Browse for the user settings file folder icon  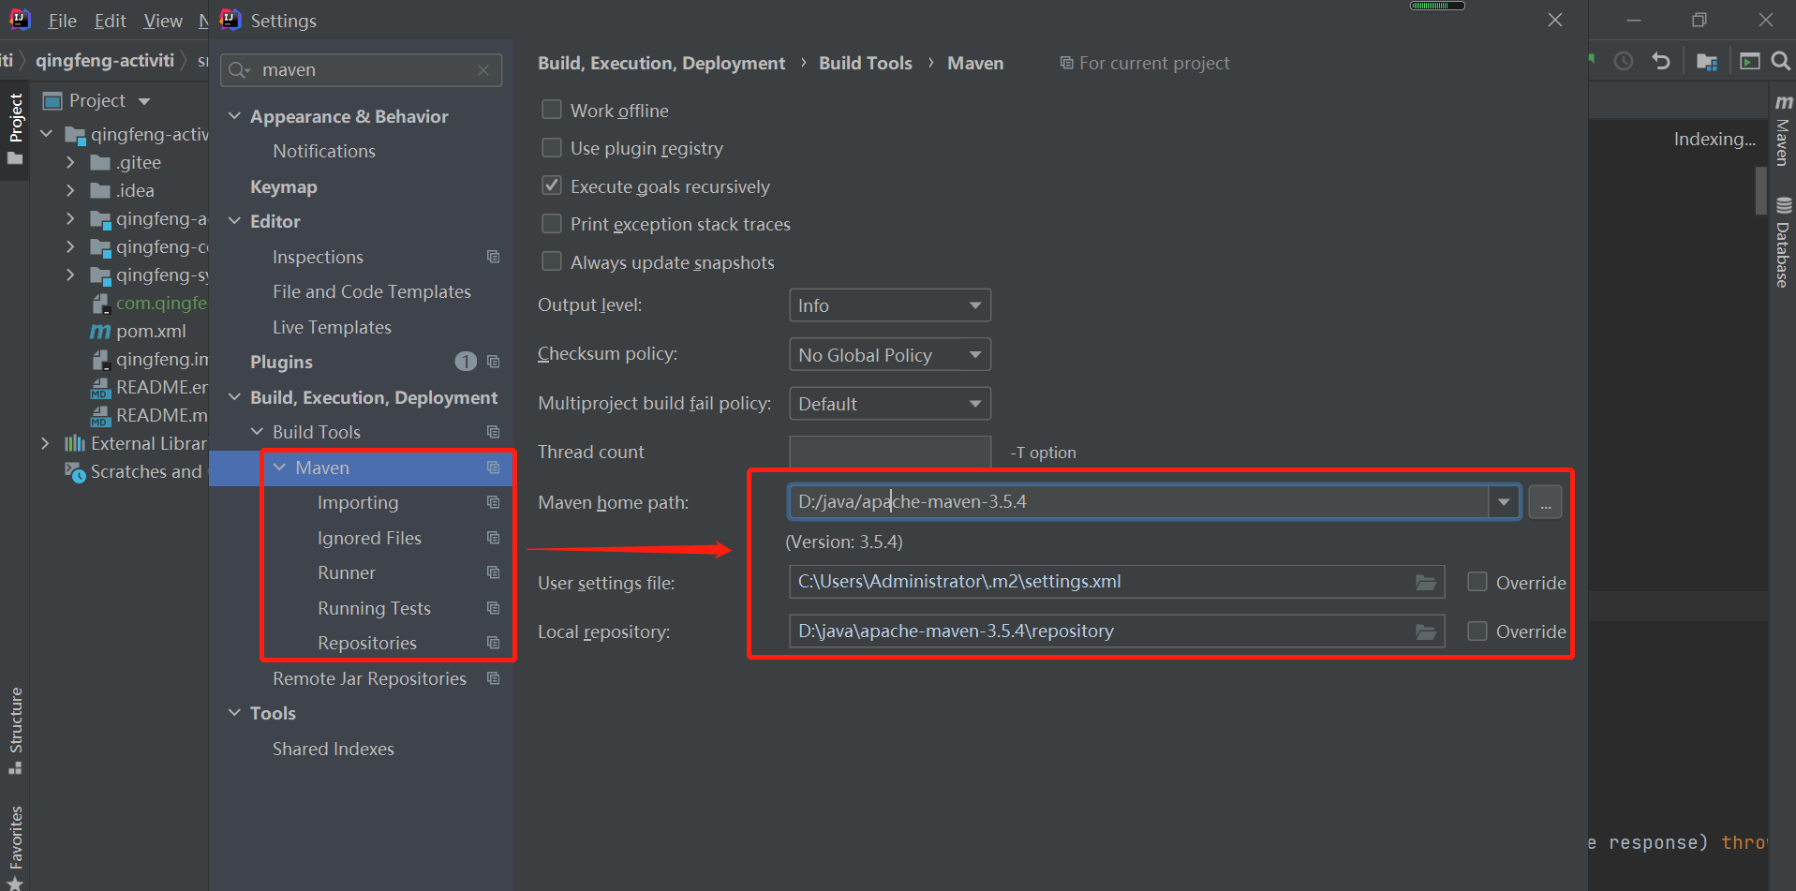click(1426, 582)
